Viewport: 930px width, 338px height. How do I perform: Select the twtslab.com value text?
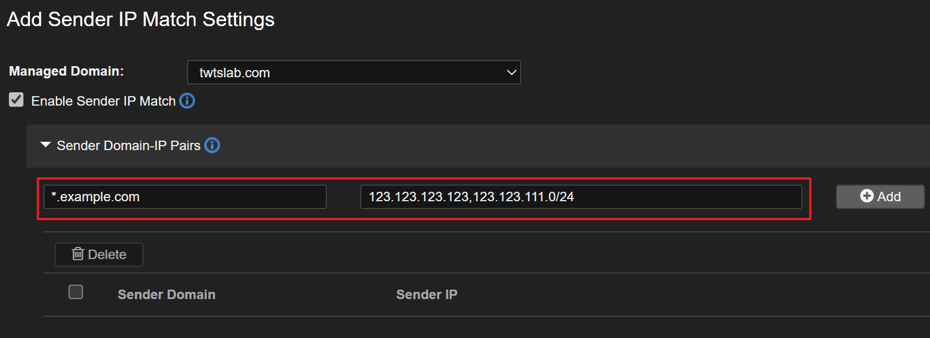pos(234,73)
